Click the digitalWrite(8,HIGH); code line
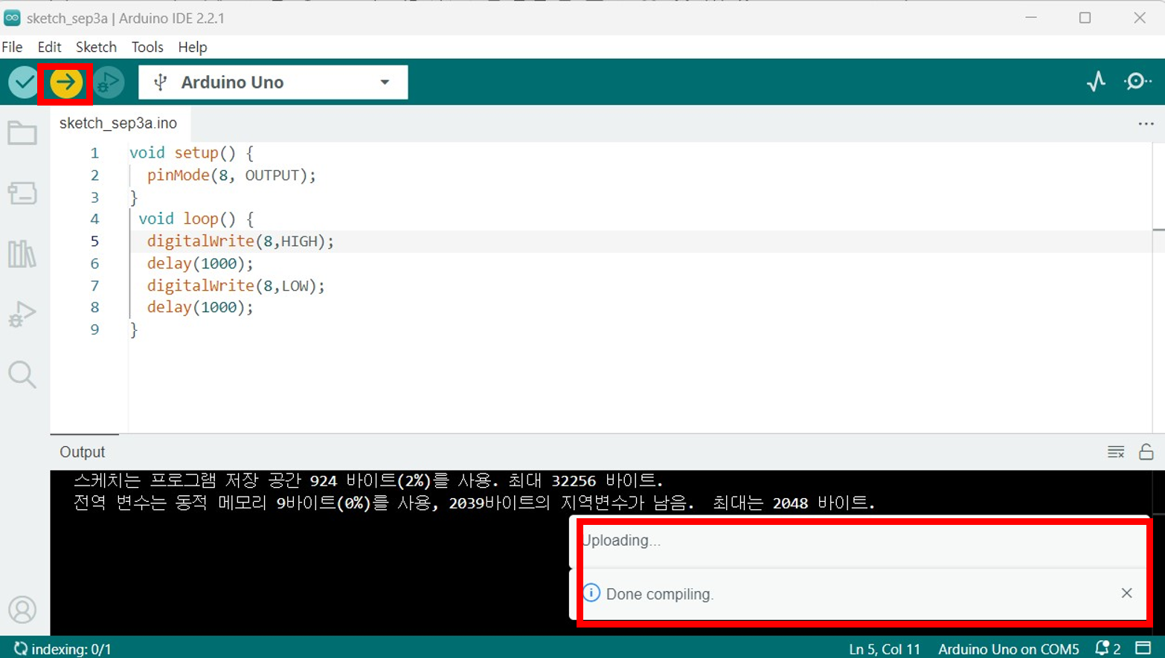Image resolution: width=1165 pixels, height=658 pixels. [240, 241]
